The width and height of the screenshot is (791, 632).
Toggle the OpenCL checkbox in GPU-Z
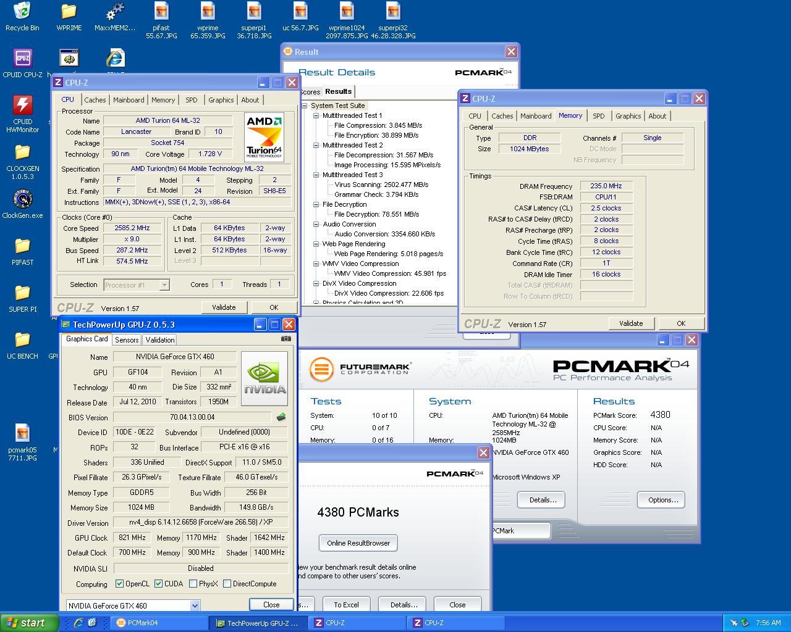(119, 583)
